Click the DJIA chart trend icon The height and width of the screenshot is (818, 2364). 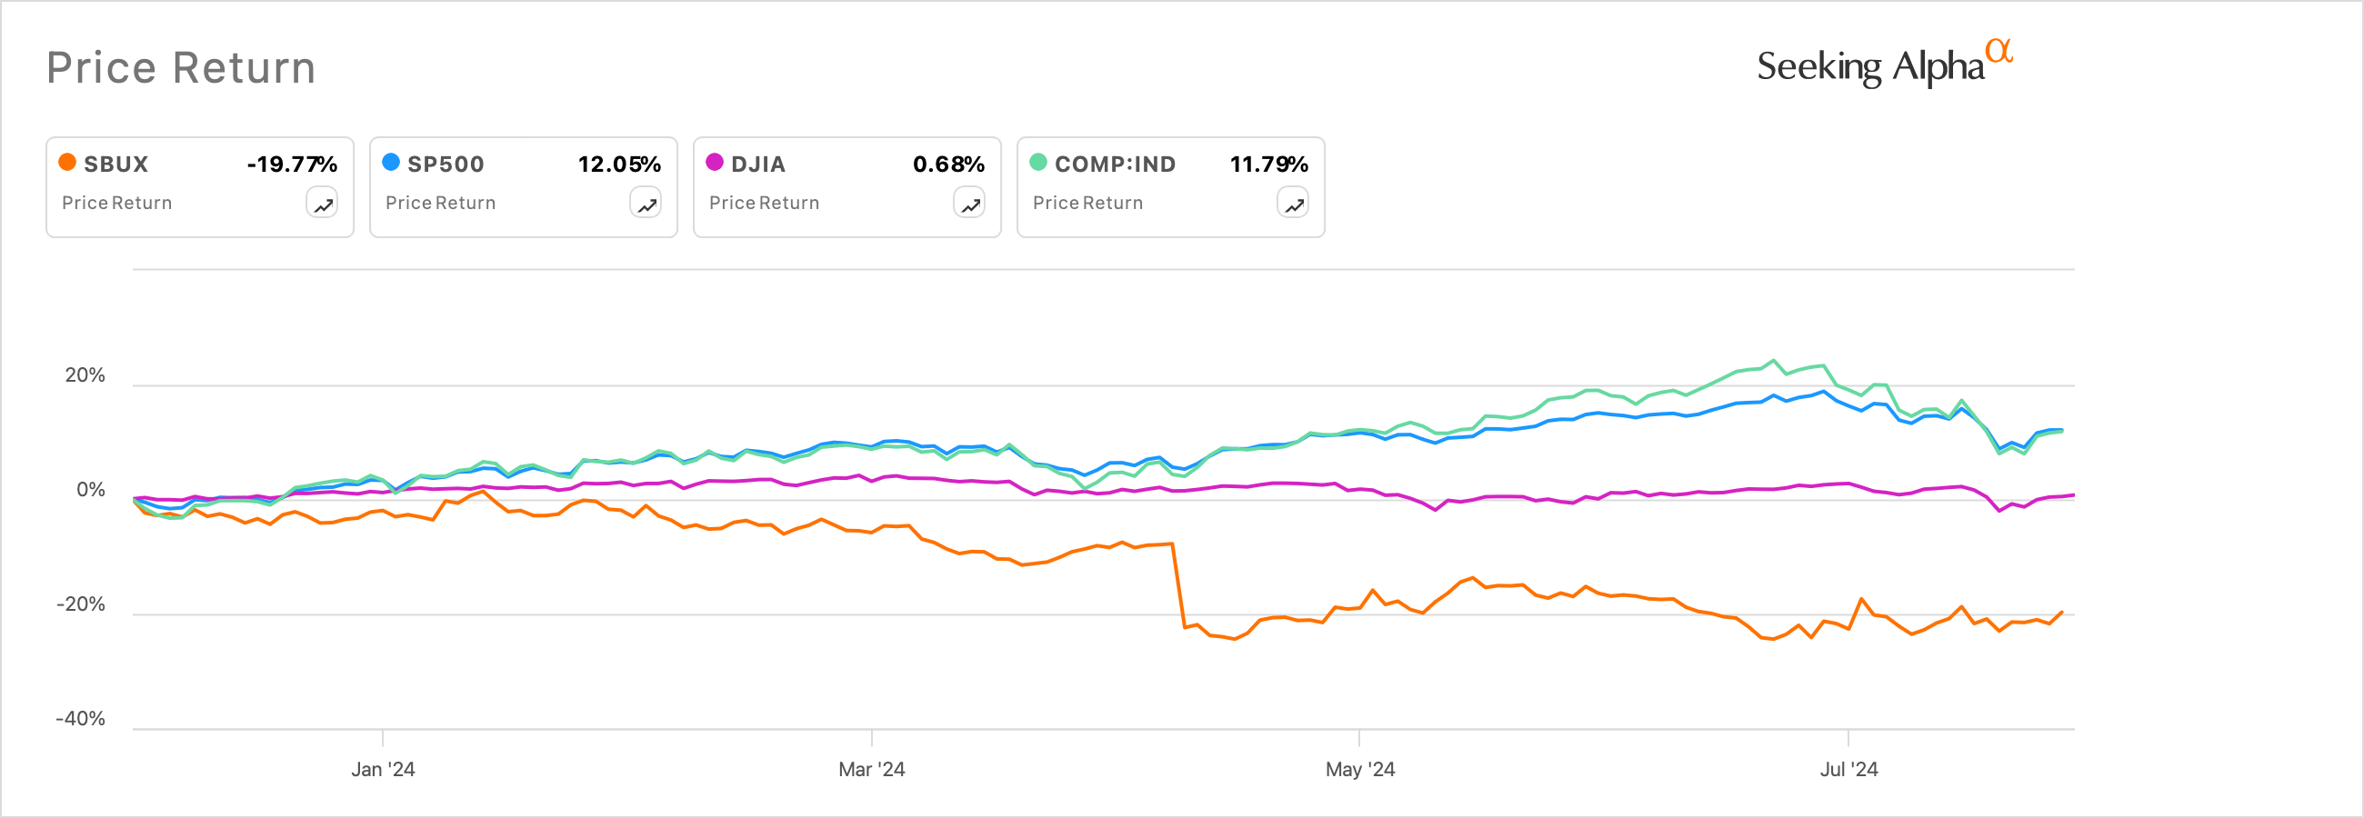(x=970, y=204)
